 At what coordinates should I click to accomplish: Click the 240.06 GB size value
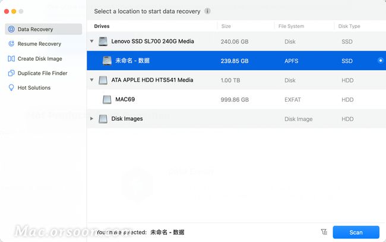(x=235, y=42)
